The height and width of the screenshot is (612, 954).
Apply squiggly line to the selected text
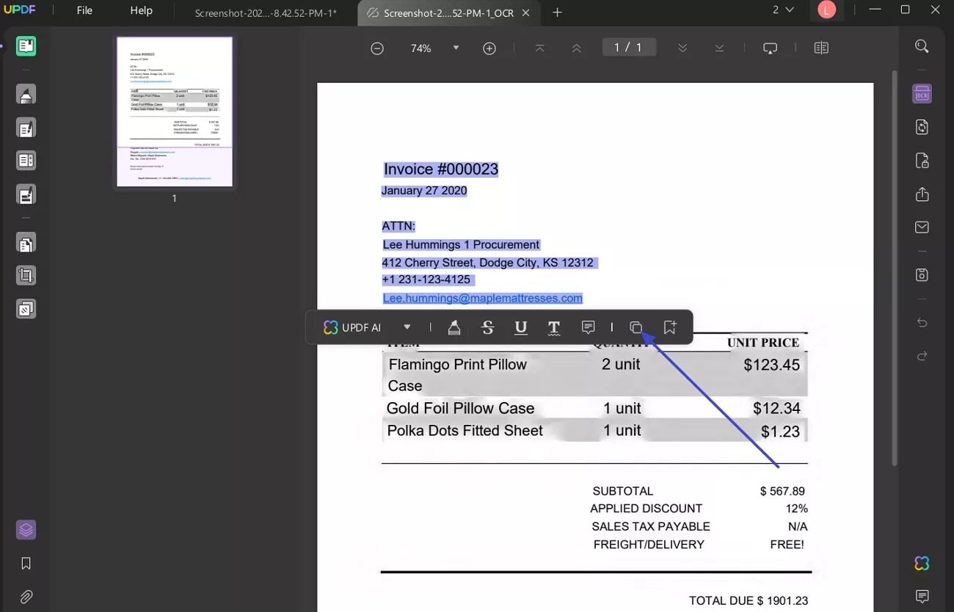[554, 328]
